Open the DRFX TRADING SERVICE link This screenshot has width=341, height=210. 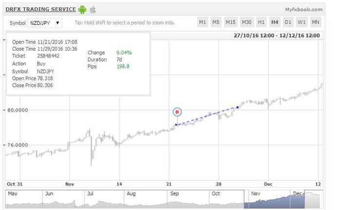(40, 9)
